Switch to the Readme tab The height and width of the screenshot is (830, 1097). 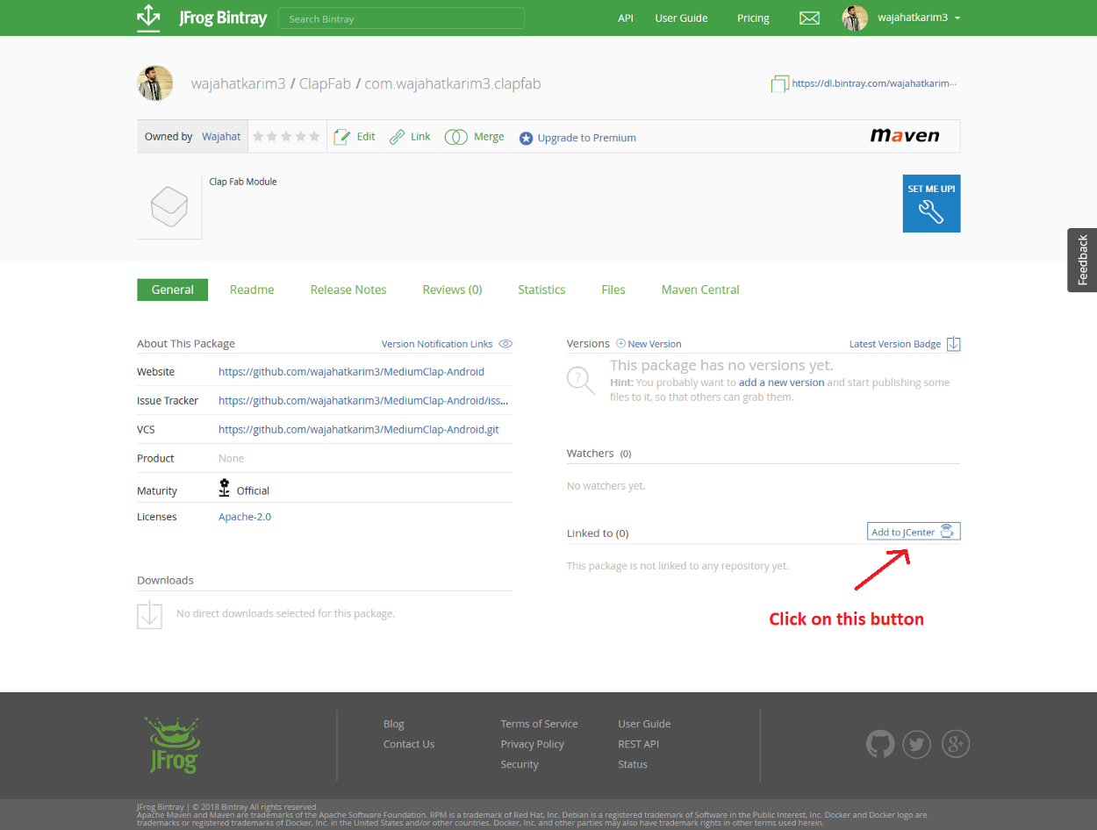pyautogui.click(x=252, y=290)
